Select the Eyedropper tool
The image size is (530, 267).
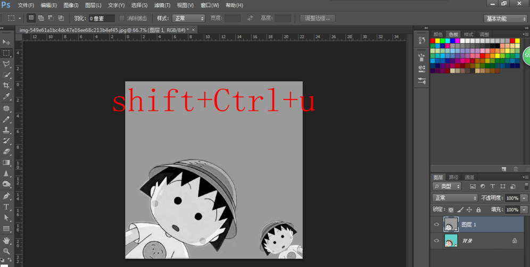click(6, 97)
